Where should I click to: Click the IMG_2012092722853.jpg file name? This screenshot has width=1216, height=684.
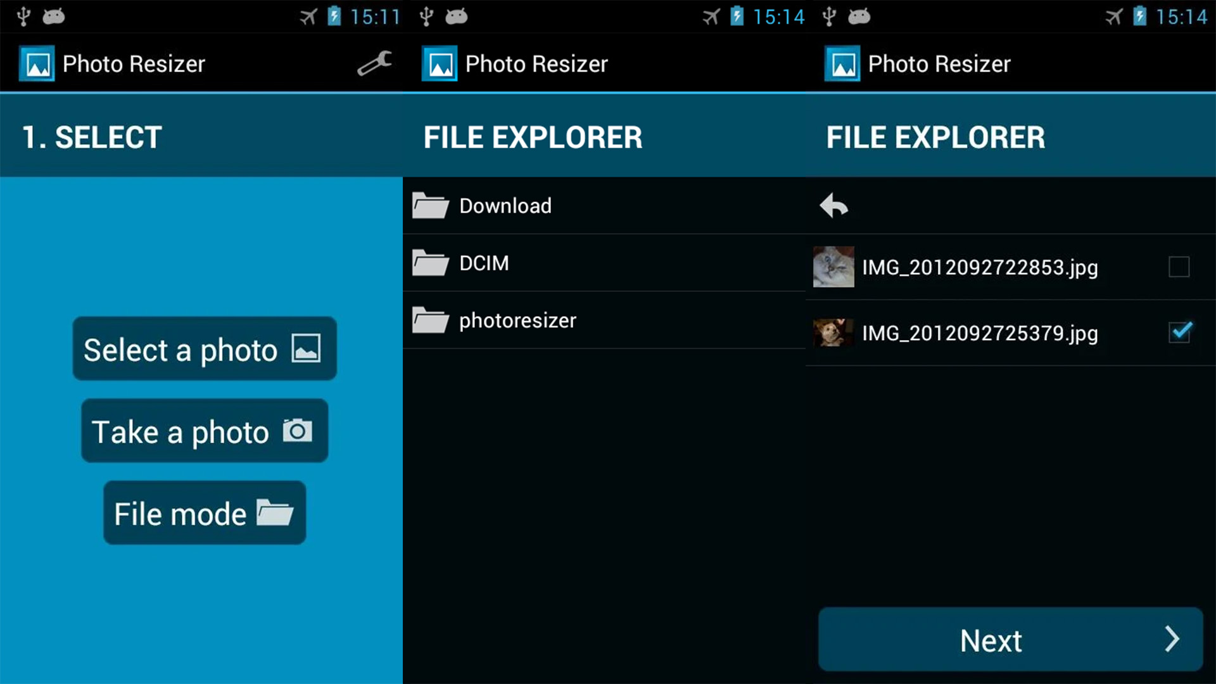980,268
